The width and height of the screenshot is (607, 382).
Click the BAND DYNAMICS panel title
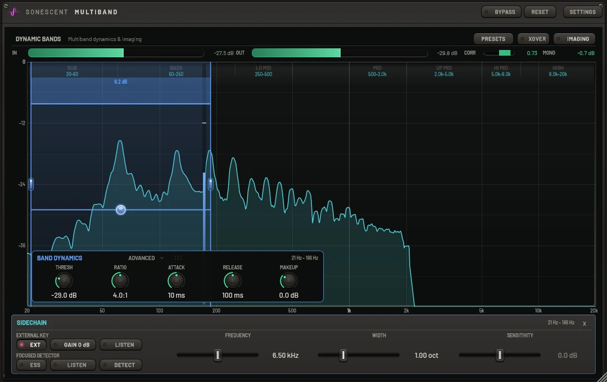point(60,258)
